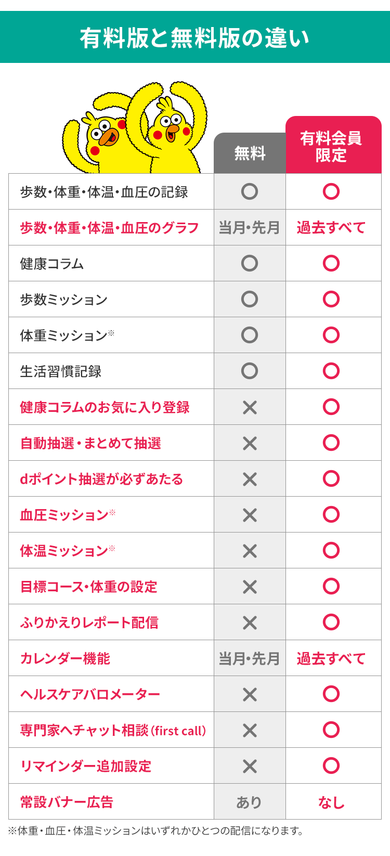
Task: Select the 無料 column header
Action: click(x=250, y=153)
